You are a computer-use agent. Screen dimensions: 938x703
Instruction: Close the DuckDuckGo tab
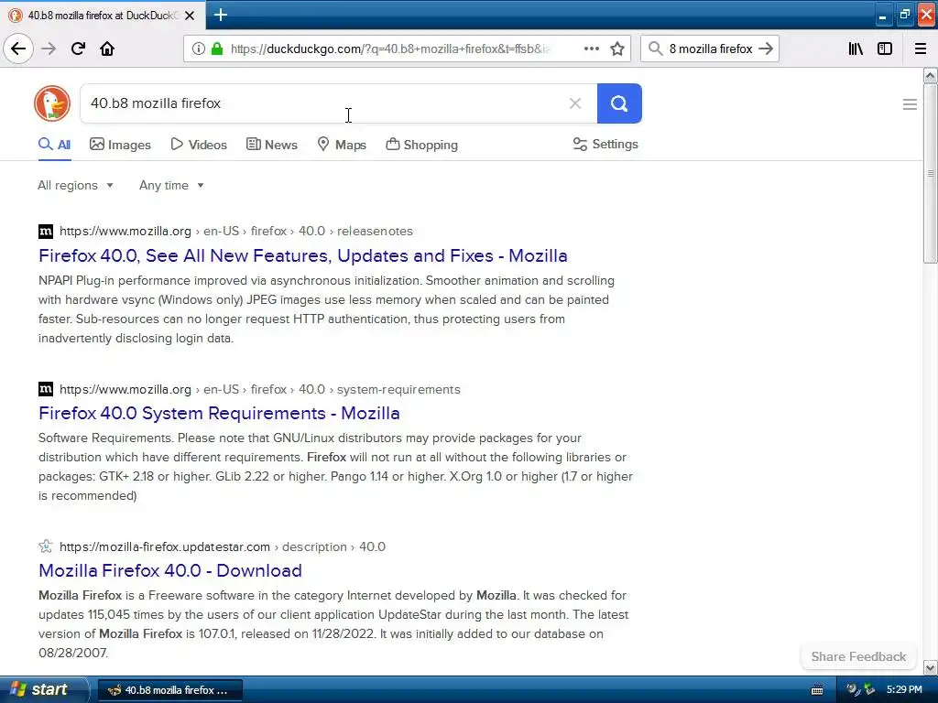coord(190,16)
